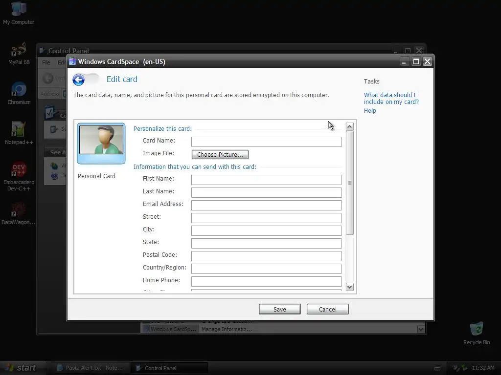Focus the City field
This screenshot has height=375, width=501.
266,230
